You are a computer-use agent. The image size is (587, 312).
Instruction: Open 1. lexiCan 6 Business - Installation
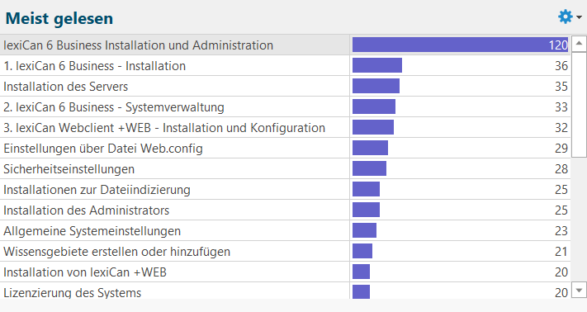286,66
